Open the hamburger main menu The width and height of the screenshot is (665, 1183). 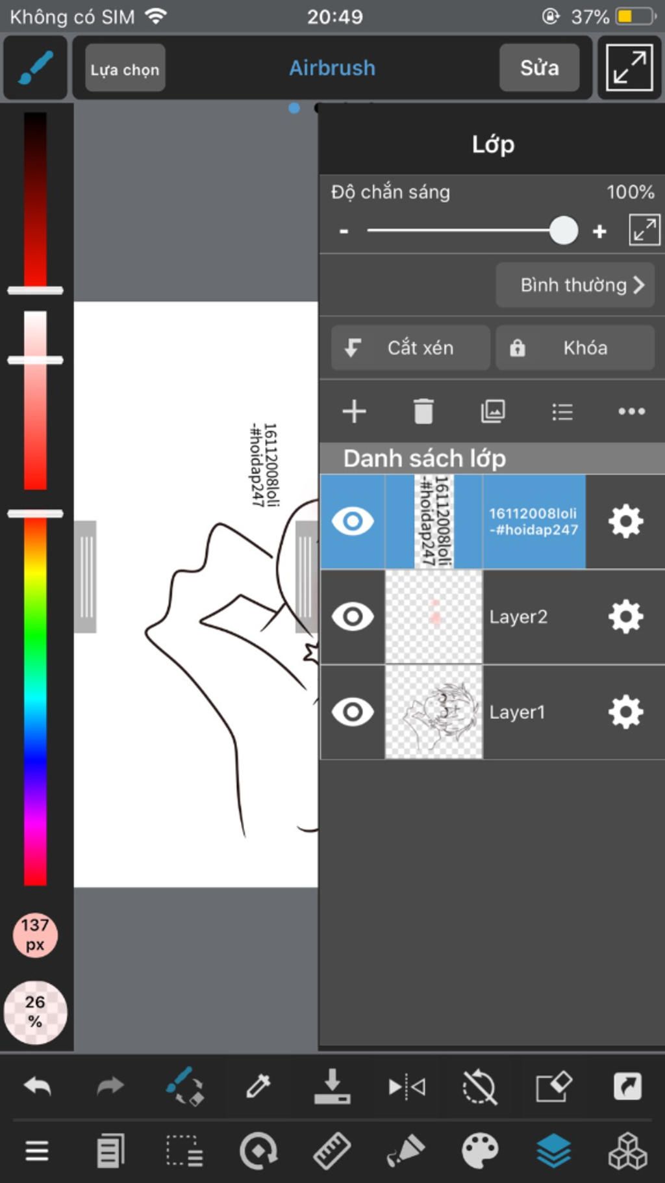37,1151
